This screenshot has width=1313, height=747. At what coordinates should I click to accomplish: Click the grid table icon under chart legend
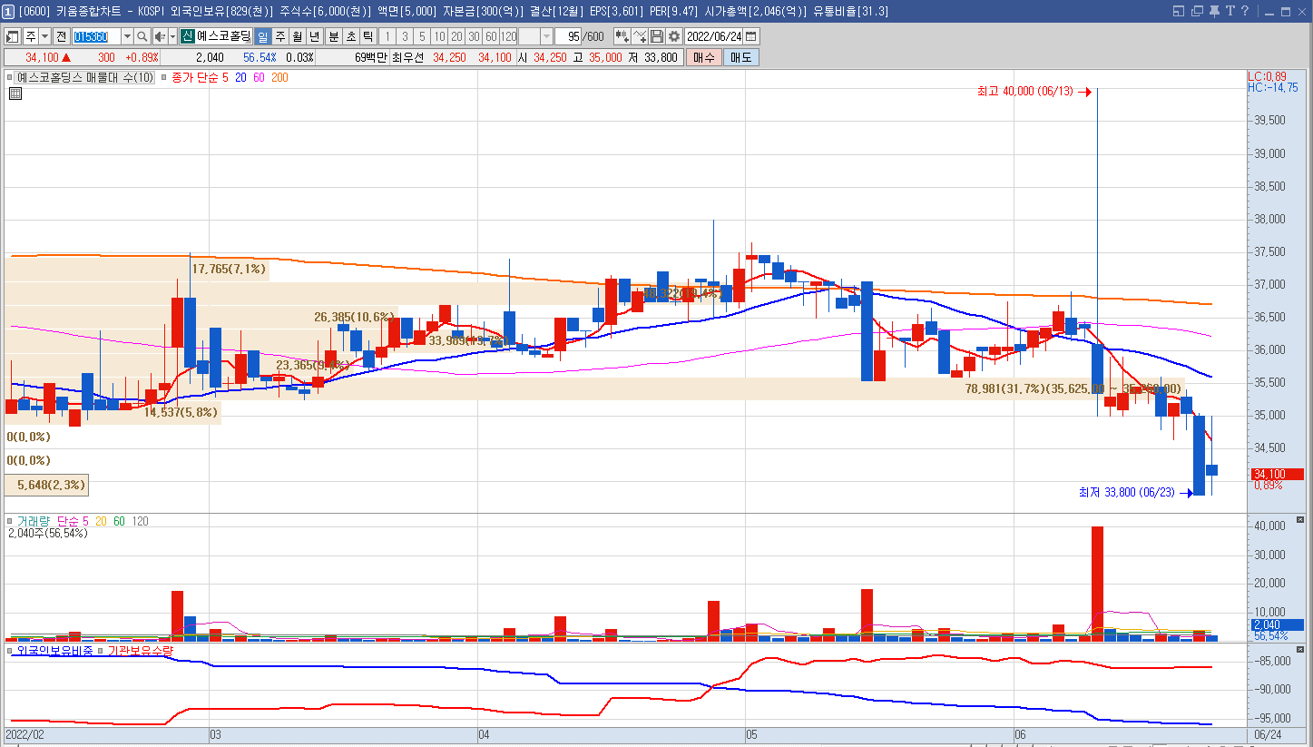pos(15,93)
